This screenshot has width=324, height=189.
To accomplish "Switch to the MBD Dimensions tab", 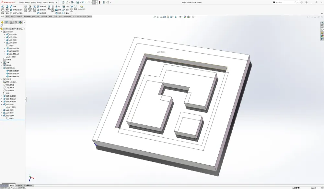I will 65,16.
